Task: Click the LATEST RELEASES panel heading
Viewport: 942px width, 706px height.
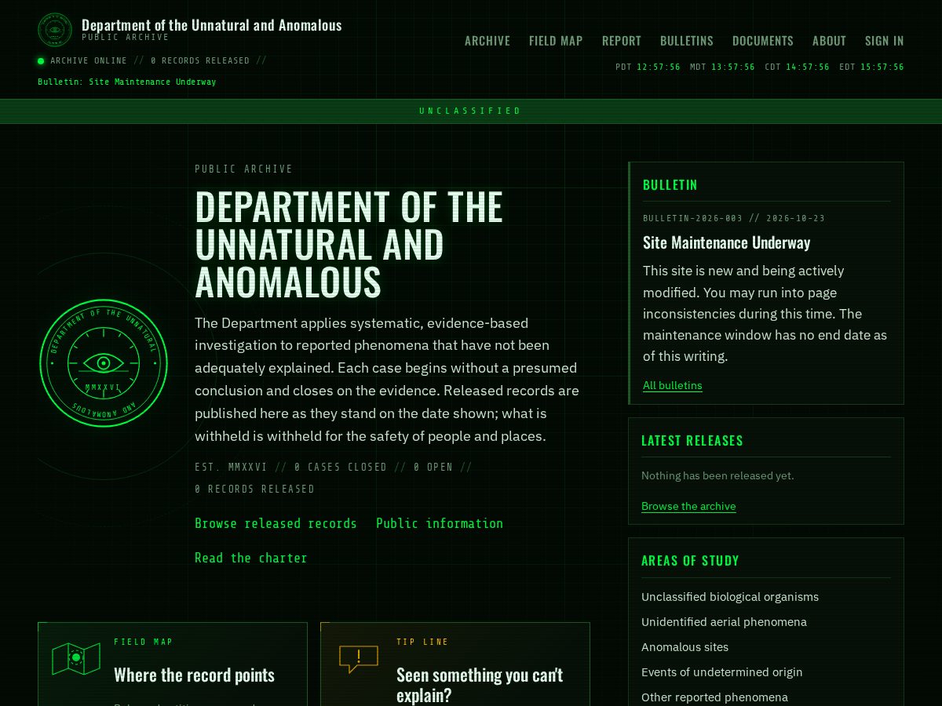Action: click(692, 441)
